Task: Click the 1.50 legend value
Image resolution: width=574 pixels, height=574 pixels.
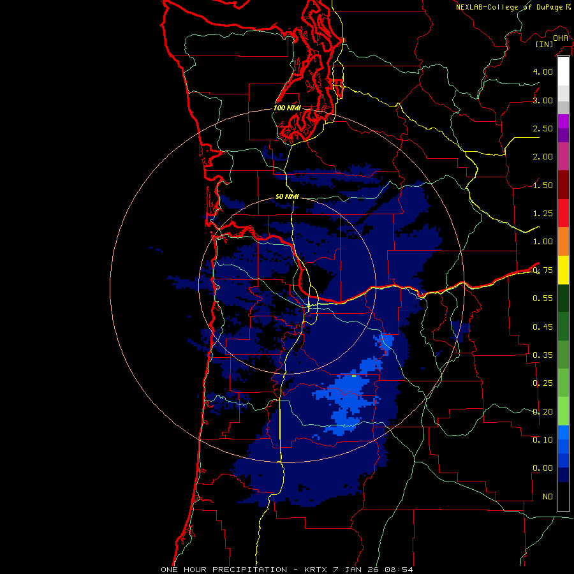Action: [x=543, y=185]
